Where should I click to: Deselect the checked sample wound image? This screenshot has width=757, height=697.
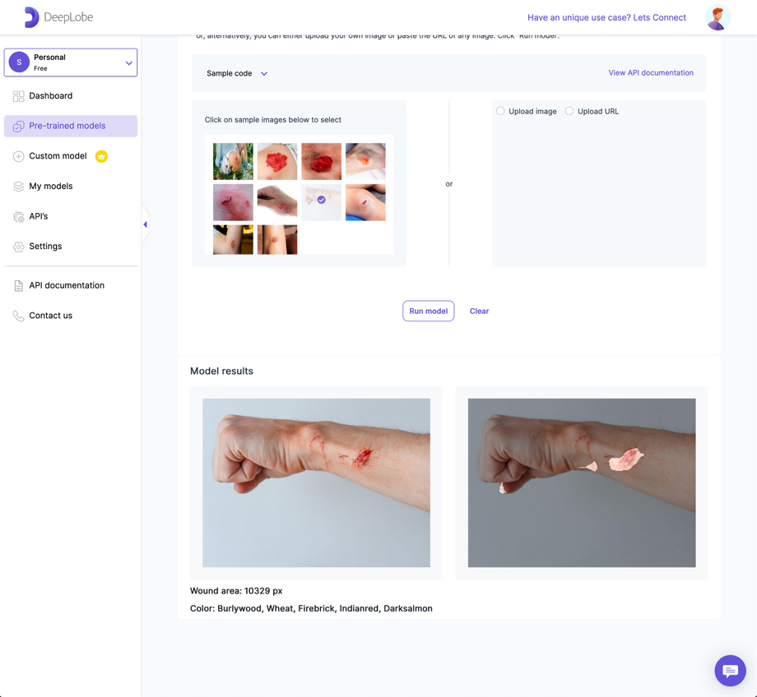pyautogui.click(x=321, y=200)
